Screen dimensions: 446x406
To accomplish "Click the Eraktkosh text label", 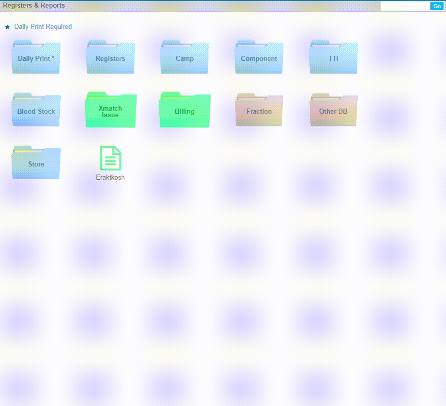I will tap(110, 178).
